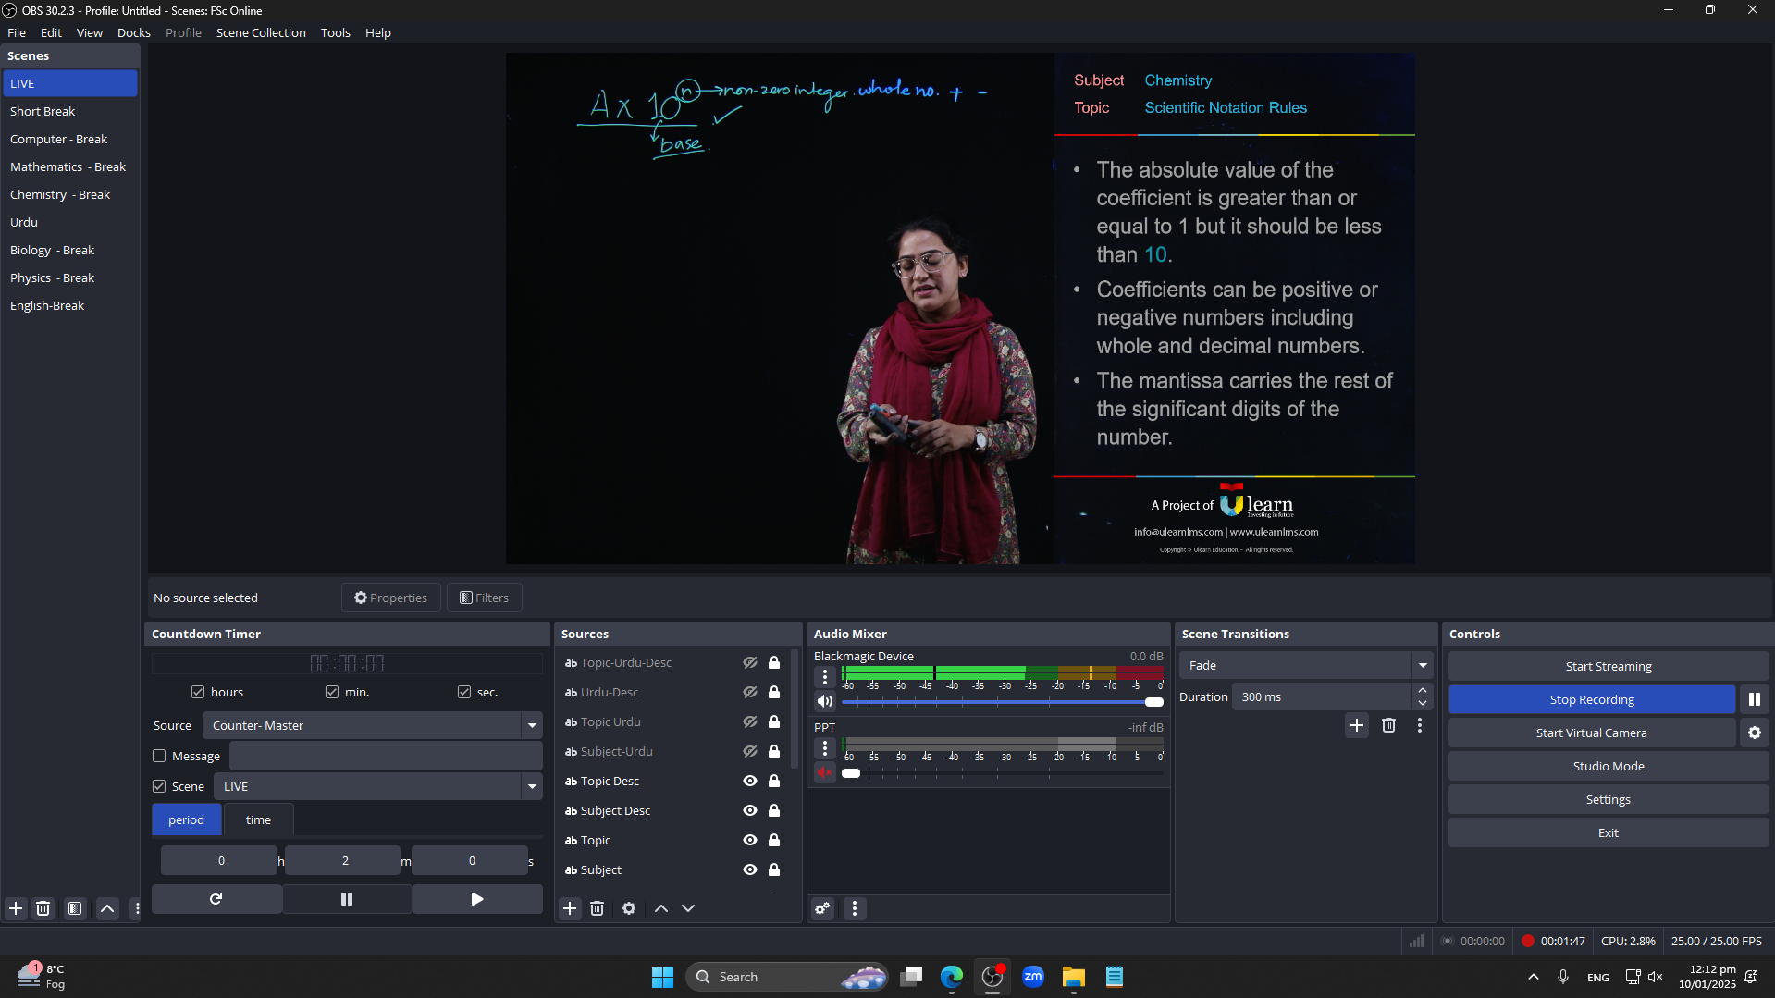Open advanced audio properties gears icon
This screenshot has width=1775, height=998.
(822, 908)
